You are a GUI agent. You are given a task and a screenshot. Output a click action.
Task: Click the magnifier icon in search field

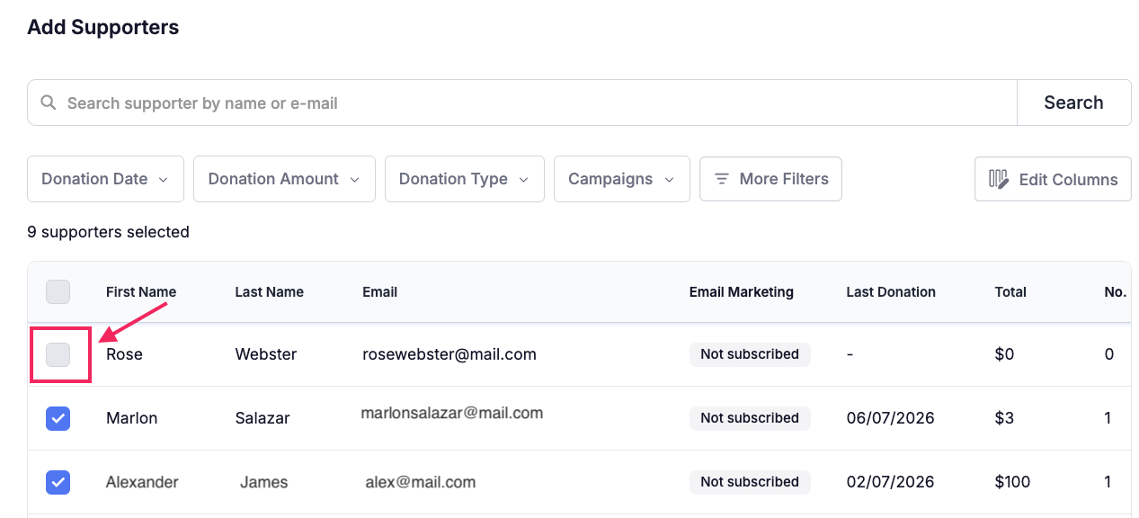click(x=49, y=103)
